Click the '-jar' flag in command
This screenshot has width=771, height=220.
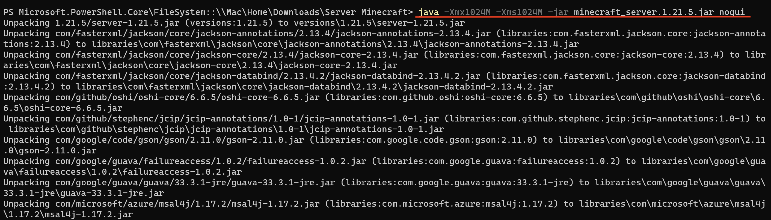point(558,12)
